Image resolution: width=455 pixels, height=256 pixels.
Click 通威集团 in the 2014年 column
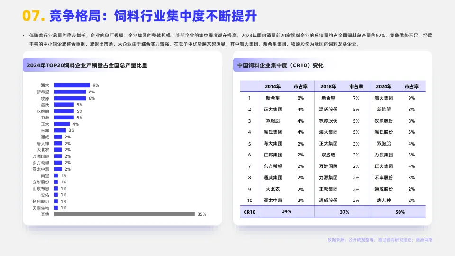(x=273, y=178)
